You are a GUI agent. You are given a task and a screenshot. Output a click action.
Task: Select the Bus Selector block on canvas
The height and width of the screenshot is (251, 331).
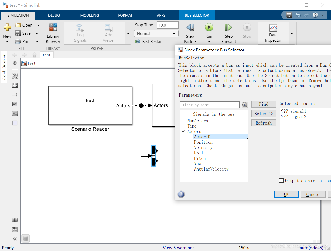153,156
